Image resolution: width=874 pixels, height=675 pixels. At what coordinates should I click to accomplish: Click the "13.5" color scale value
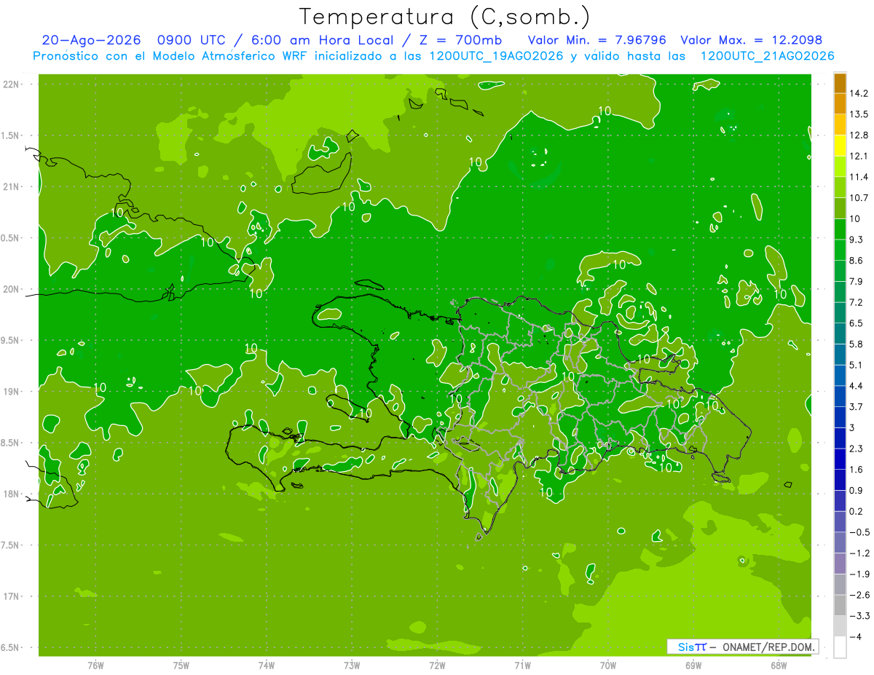(x=859, y=114)
